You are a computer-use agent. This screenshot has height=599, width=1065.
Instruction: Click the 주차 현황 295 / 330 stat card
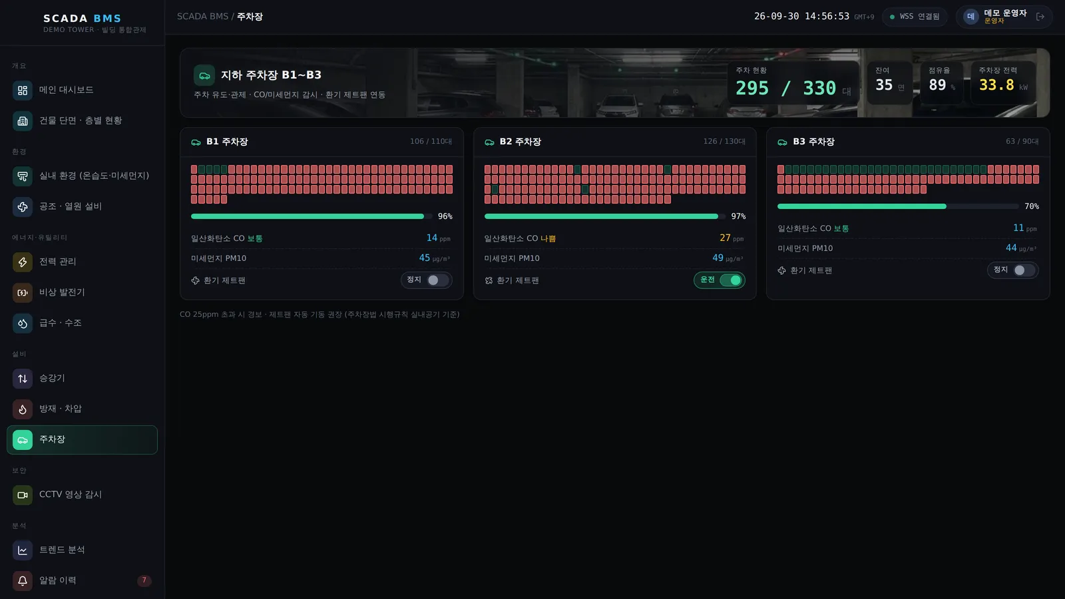(793, 83)
